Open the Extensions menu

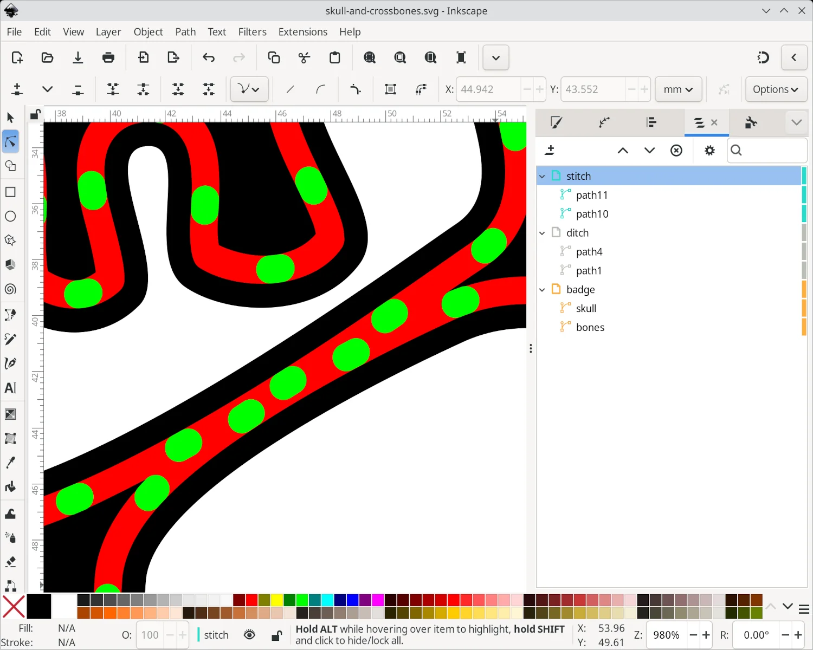303,32
